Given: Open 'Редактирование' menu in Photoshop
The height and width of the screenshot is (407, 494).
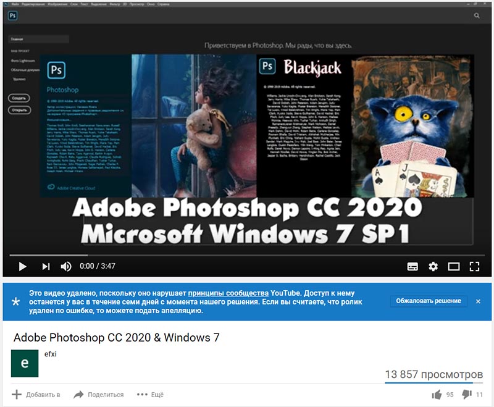Looking at the screenshot, I should 33,4.
